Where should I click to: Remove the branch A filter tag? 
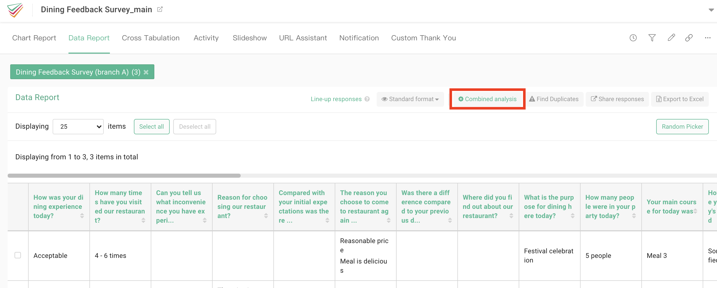pos(146,72)
